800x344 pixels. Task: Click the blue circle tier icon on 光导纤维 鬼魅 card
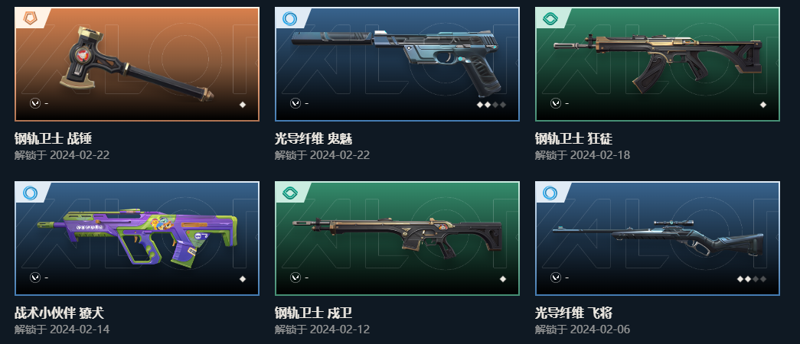tap(289, 19)
